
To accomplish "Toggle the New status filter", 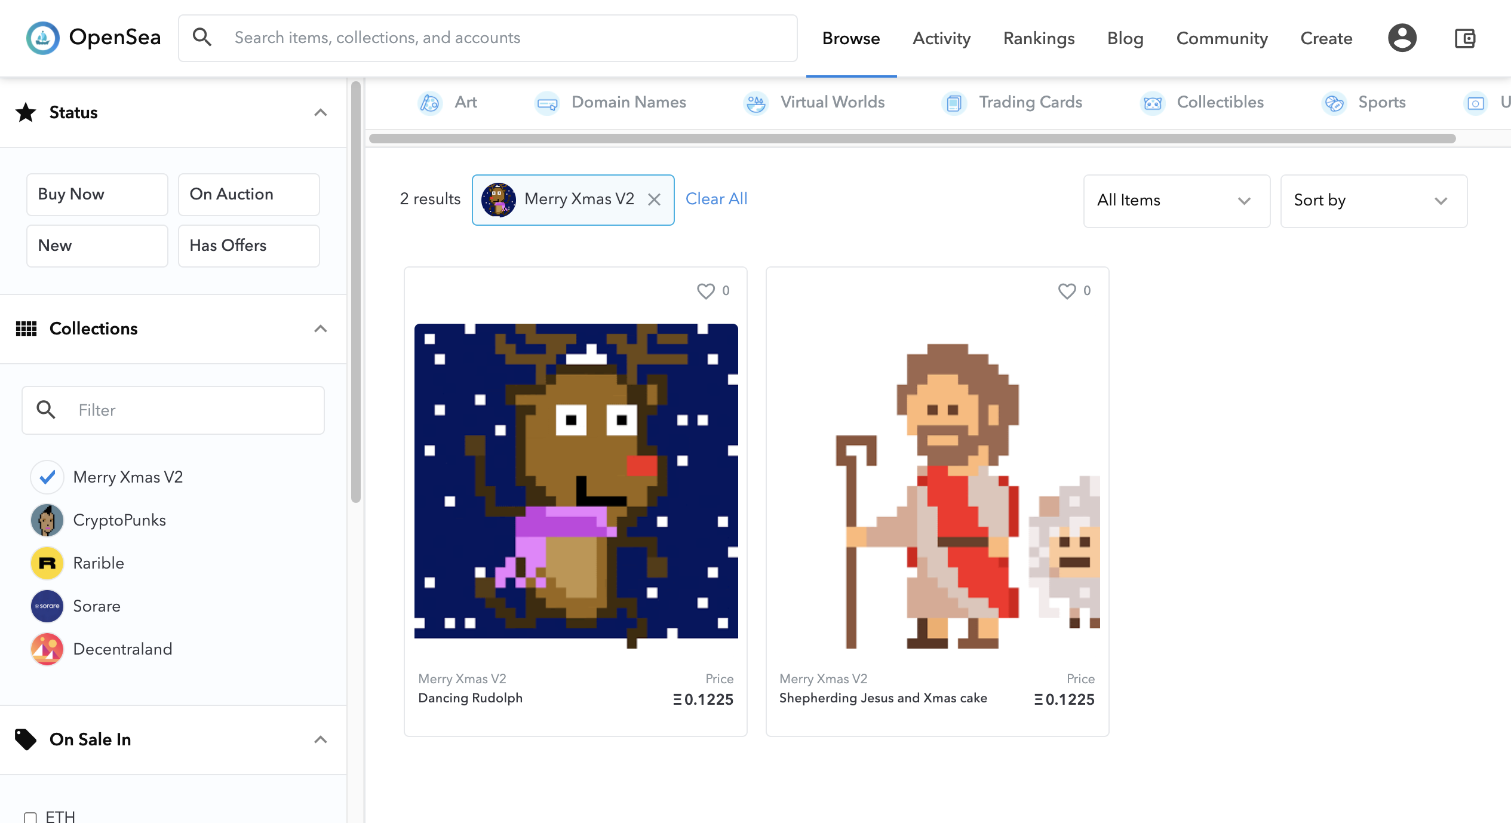I will [97, 246].
